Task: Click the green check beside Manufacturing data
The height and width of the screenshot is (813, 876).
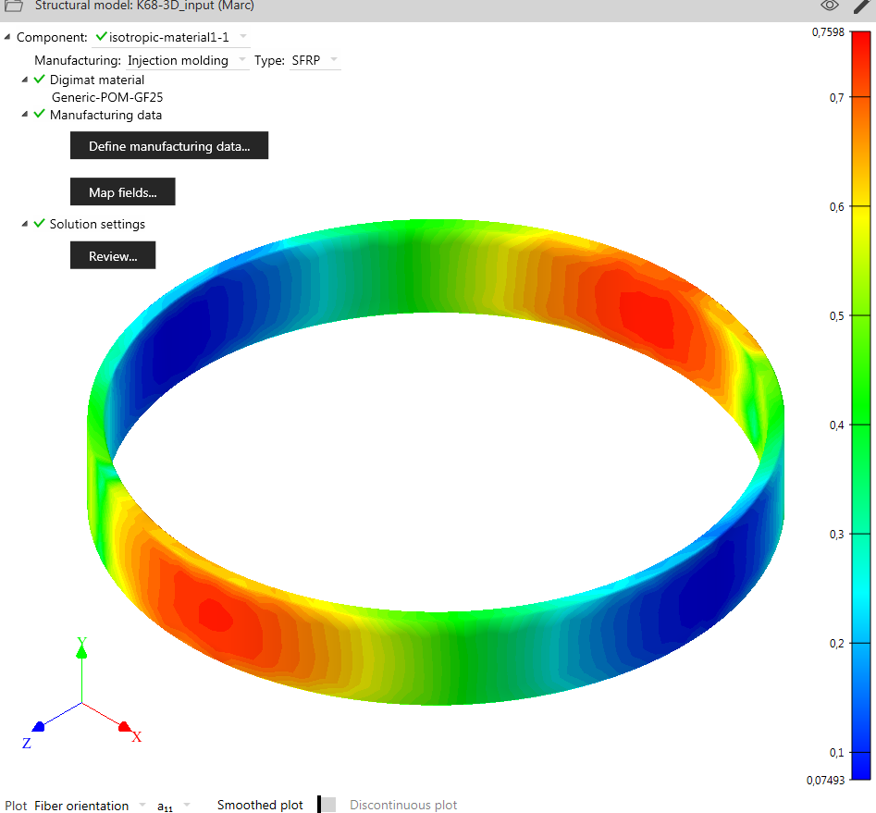Action: point(39,114)
